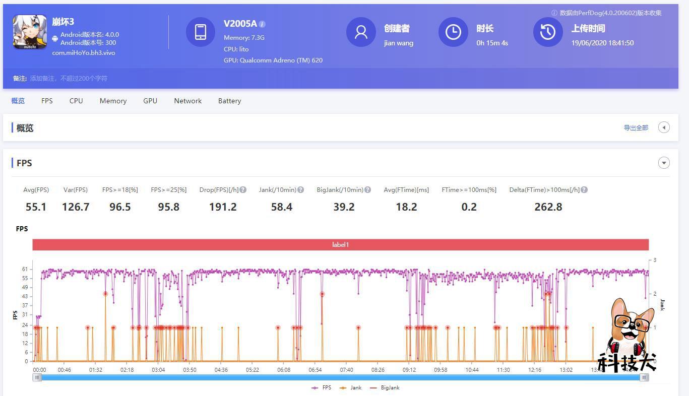Open info icon next to V2005A

click(262, 24)
